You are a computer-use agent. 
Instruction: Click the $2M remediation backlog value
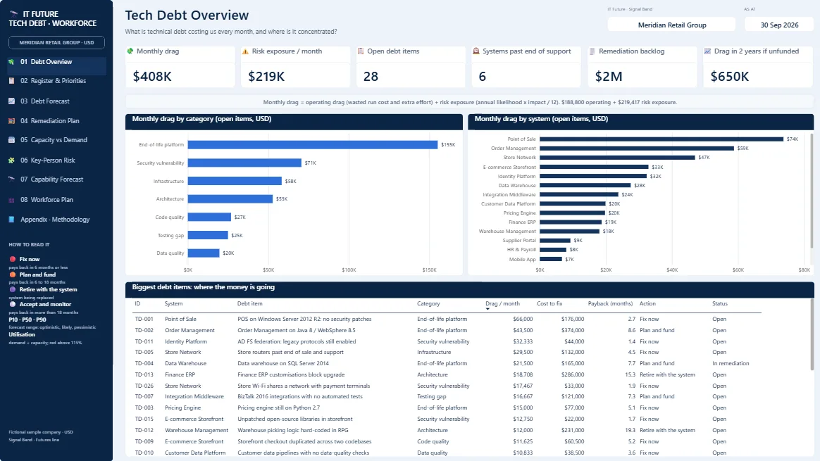coord(609,76)
